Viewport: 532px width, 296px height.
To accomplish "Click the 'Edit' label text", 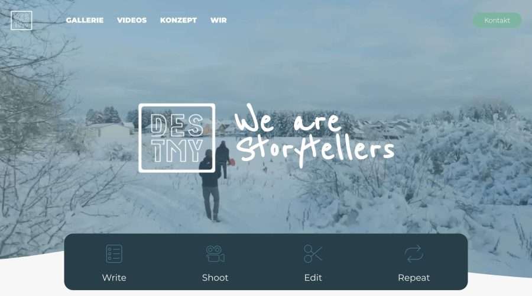I will tap(313, 278).
